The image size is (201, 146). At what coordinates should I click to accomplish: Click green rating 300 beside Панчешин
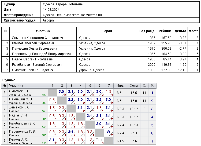[x=44, y=103]
